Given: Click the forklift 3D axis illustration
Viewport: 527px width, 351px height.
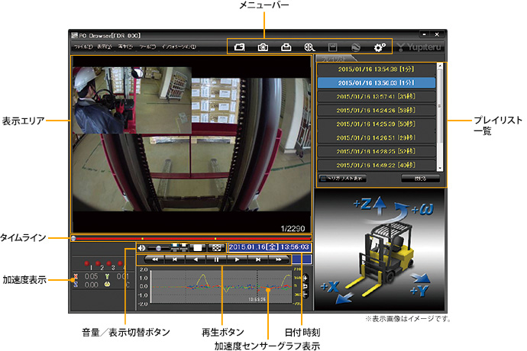Looking at the screenshot, I should point(380,250).
